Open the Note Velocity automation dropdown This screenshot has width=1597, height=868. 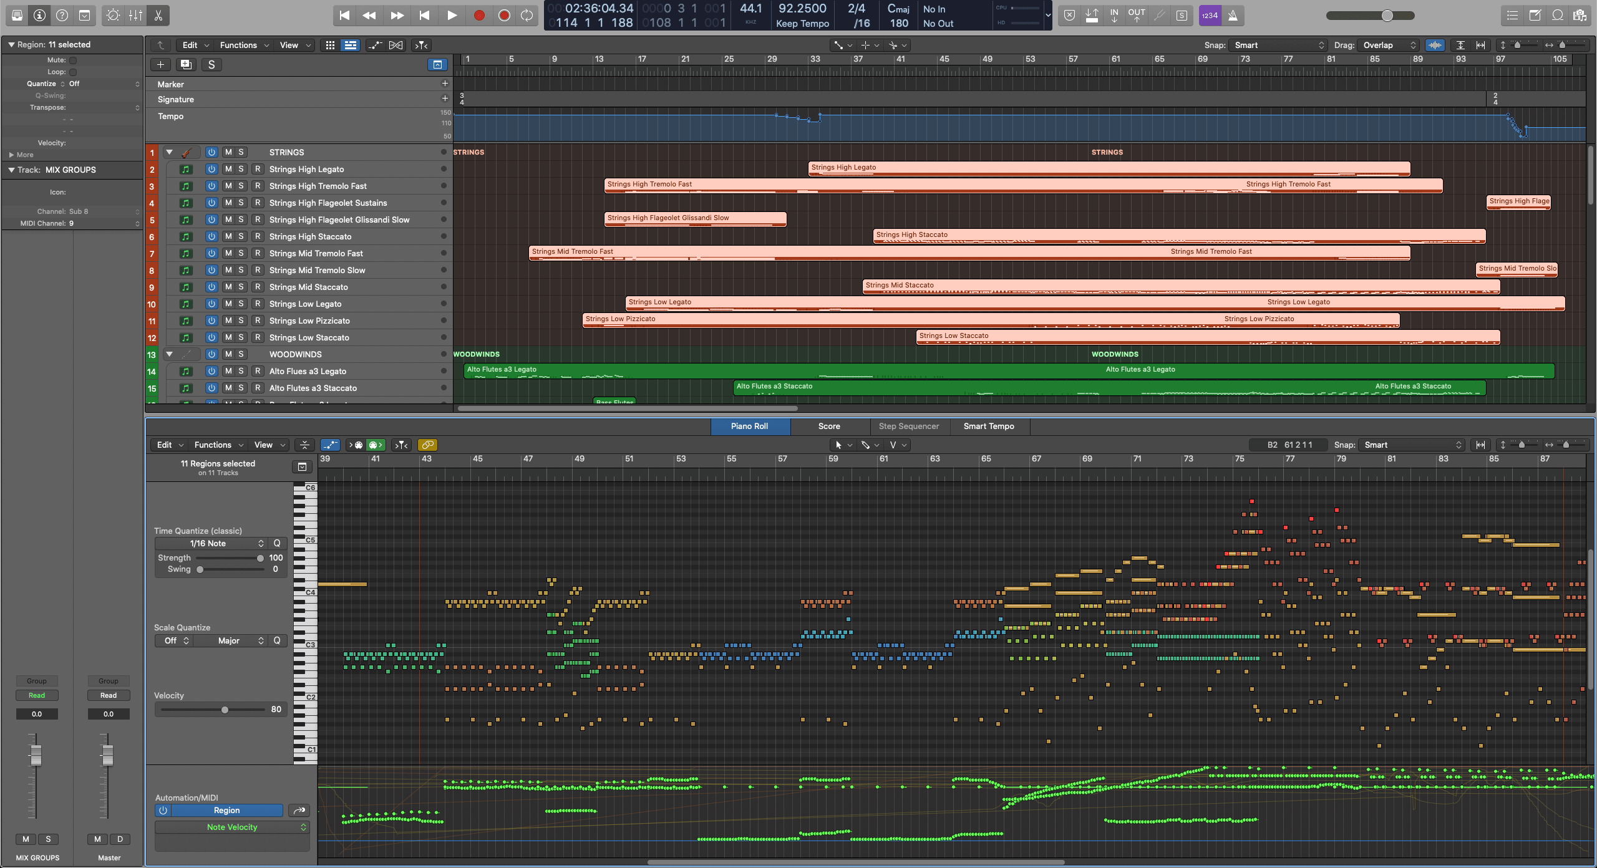coord(231,827)
